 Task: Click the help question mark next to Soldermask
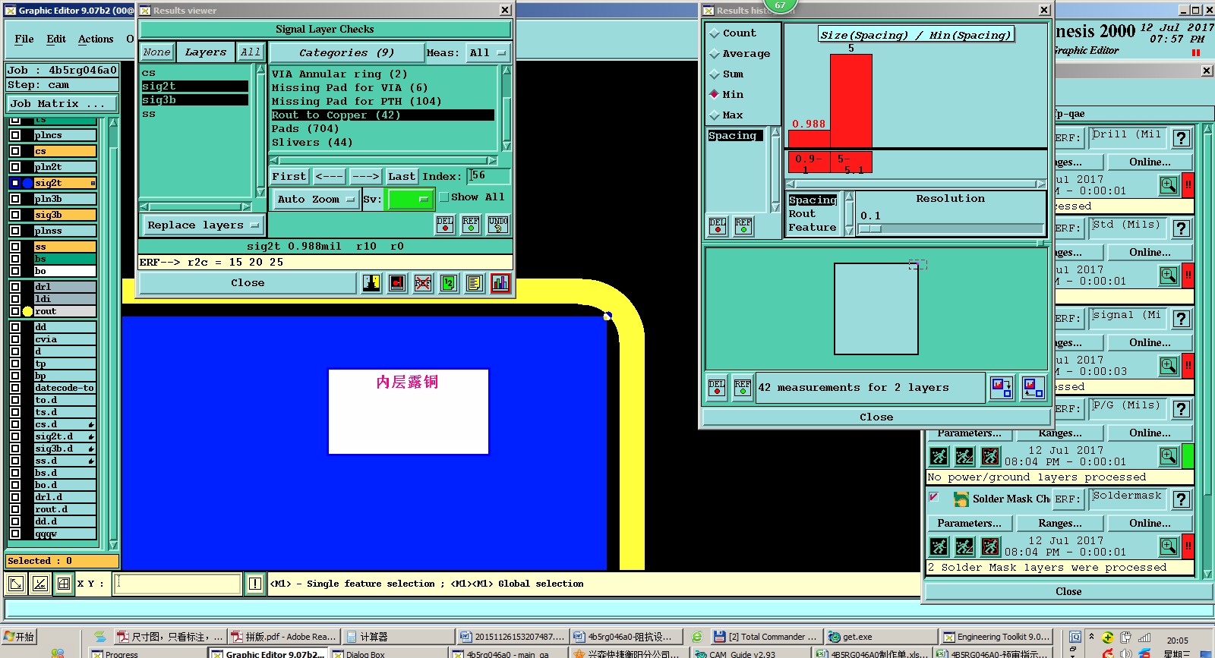(1182, 499)
